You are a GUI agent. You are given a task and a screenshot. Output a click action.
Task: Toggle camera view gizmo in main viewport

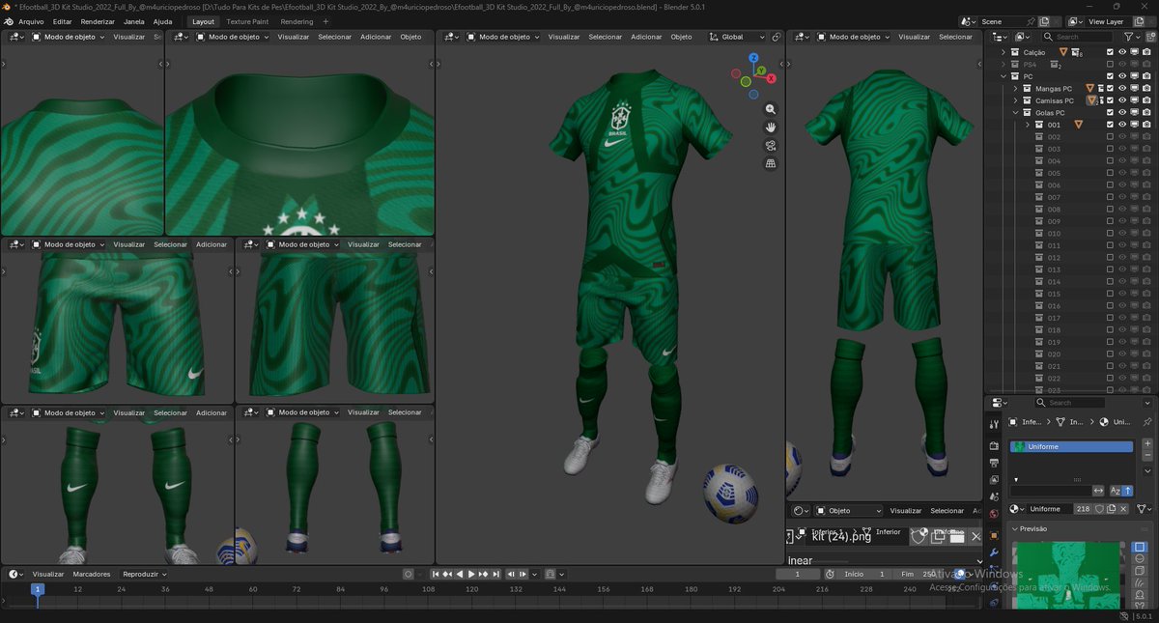(771, 145)
